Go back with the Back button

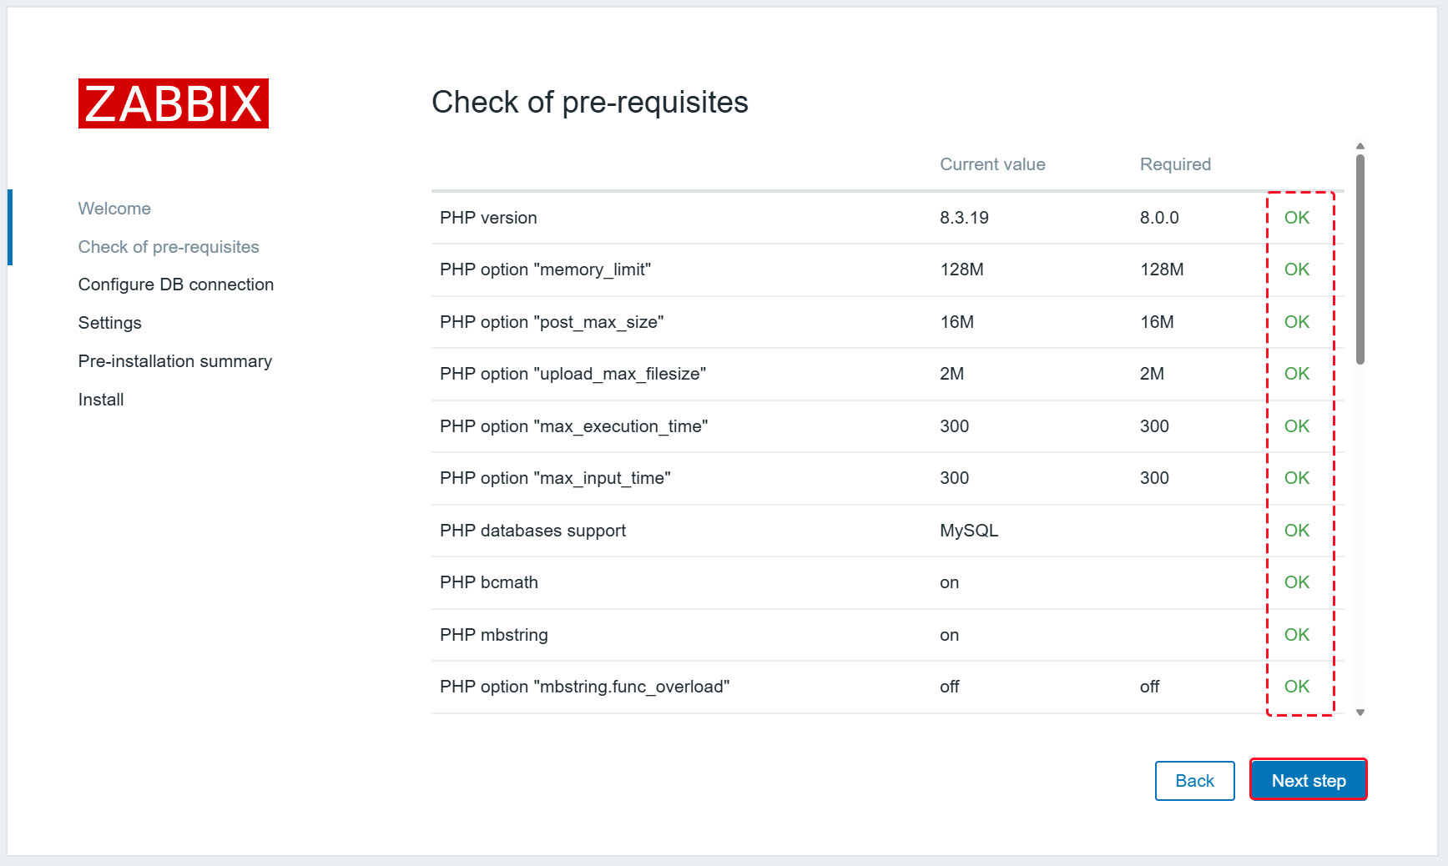[1194, 780]
